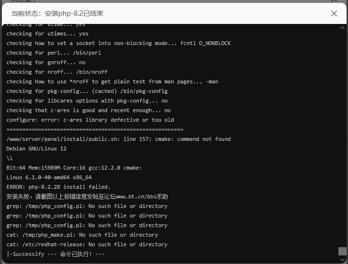Click the 'fcntl O_NONBLOCK' socket mode line
The width and height of the screenshot is (348, 264).
point(119,43)
